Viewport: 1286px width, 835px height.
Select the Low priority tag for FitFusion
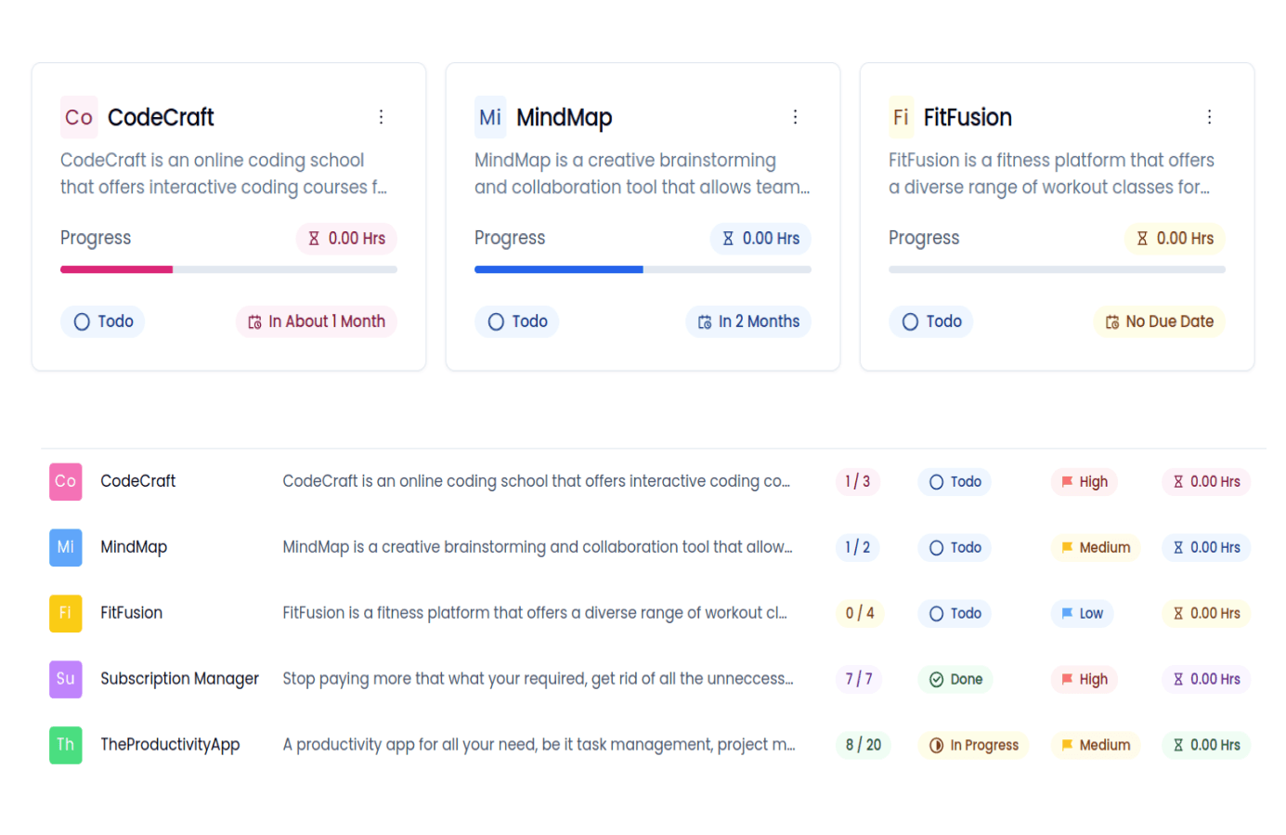click(x=1082, y=613)
